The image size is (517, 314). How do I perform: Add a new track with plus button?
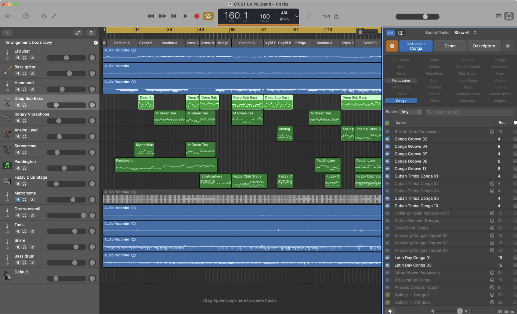coord(7,33)
